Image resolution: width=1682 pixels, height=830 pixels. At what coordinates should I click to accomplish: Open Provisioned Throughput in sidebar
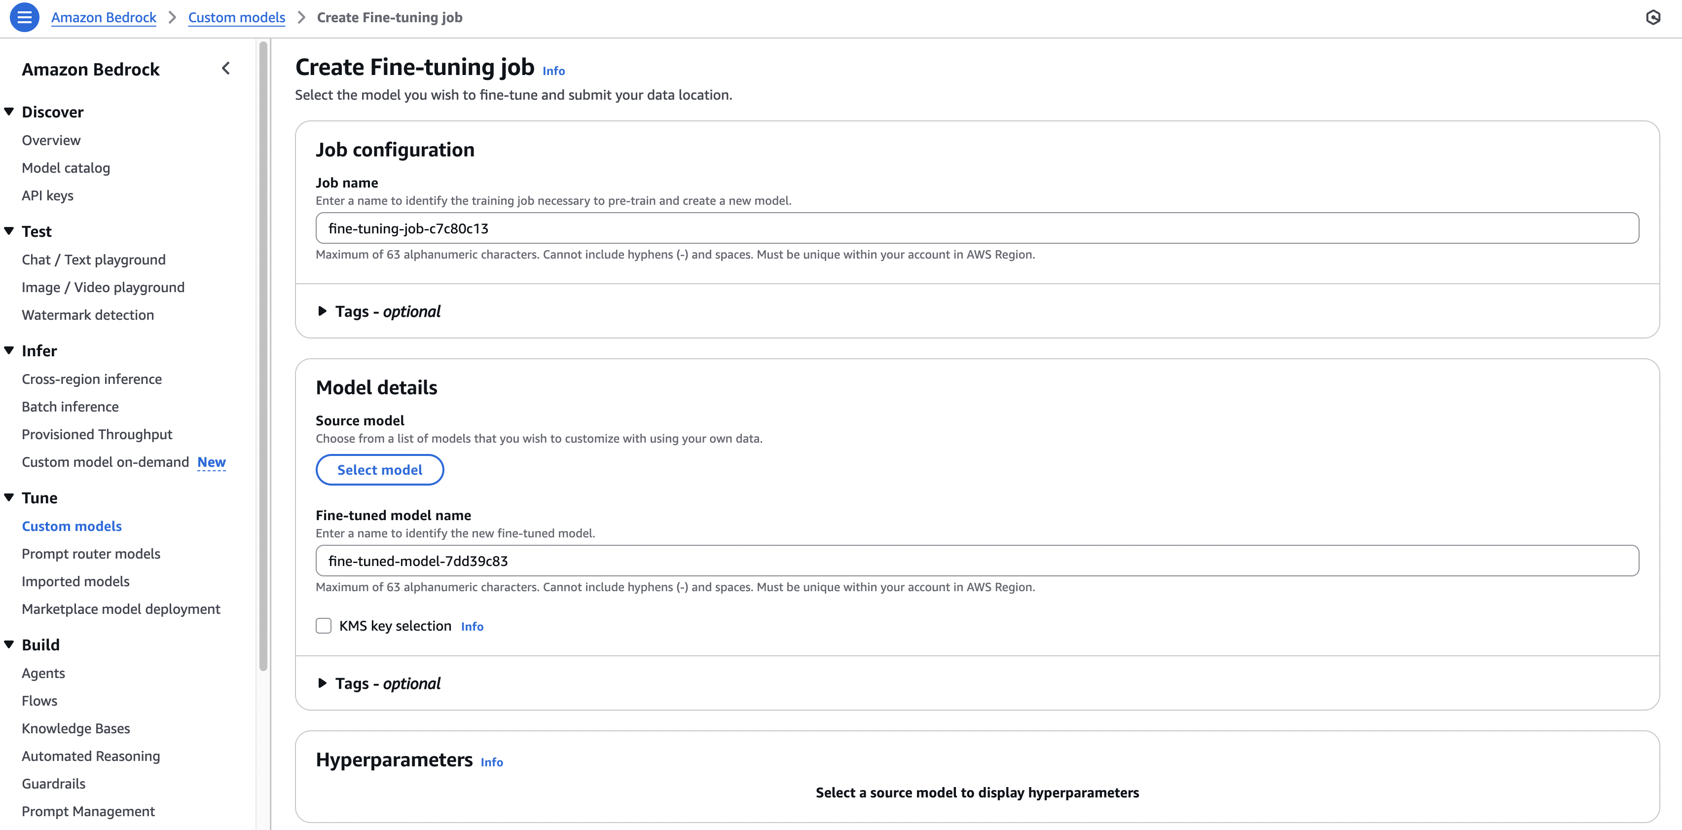97,434
